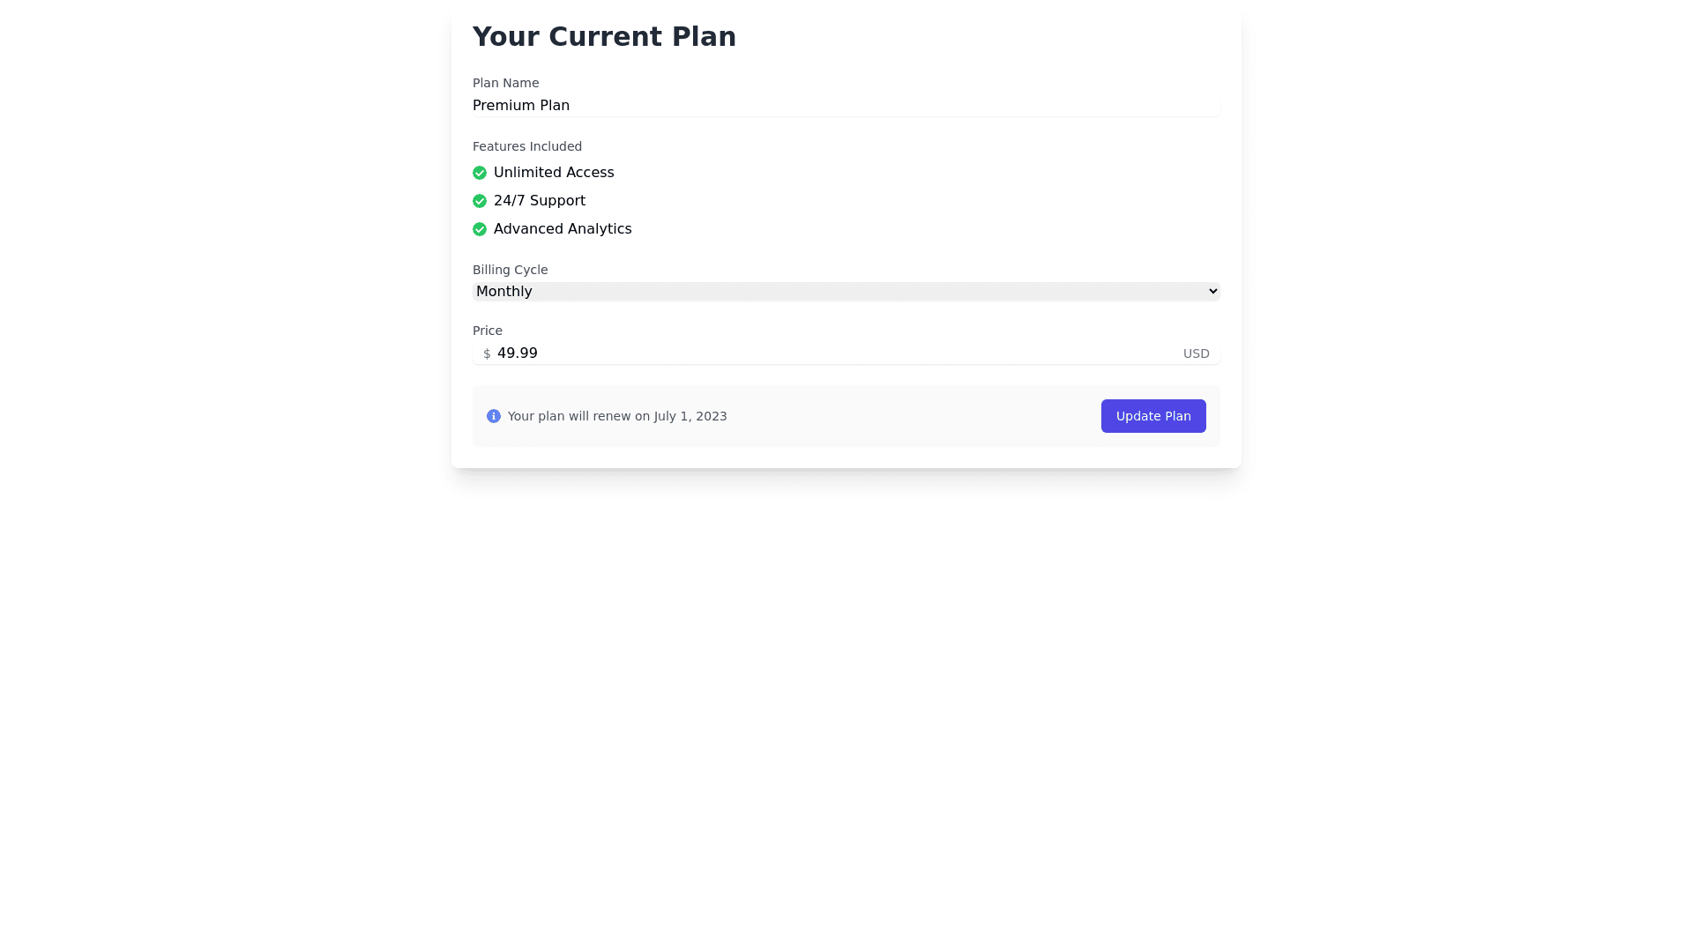Click the blue info icon by renewal notice

pos(494,416)
